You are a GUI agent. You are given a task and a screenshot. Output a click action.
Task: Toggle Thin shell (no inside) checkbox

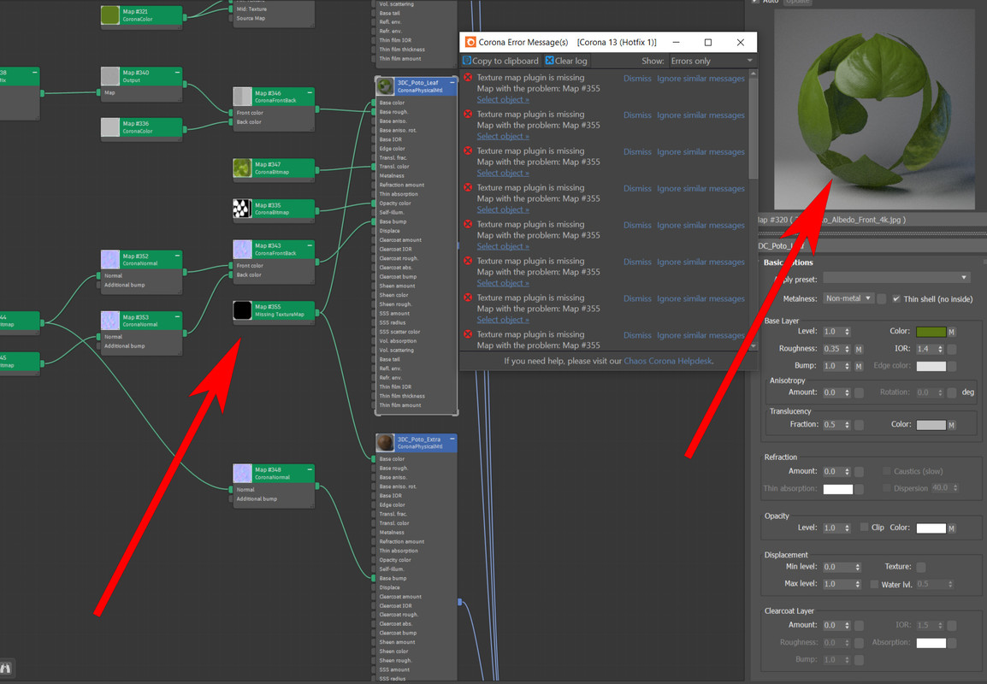point(895,299)
